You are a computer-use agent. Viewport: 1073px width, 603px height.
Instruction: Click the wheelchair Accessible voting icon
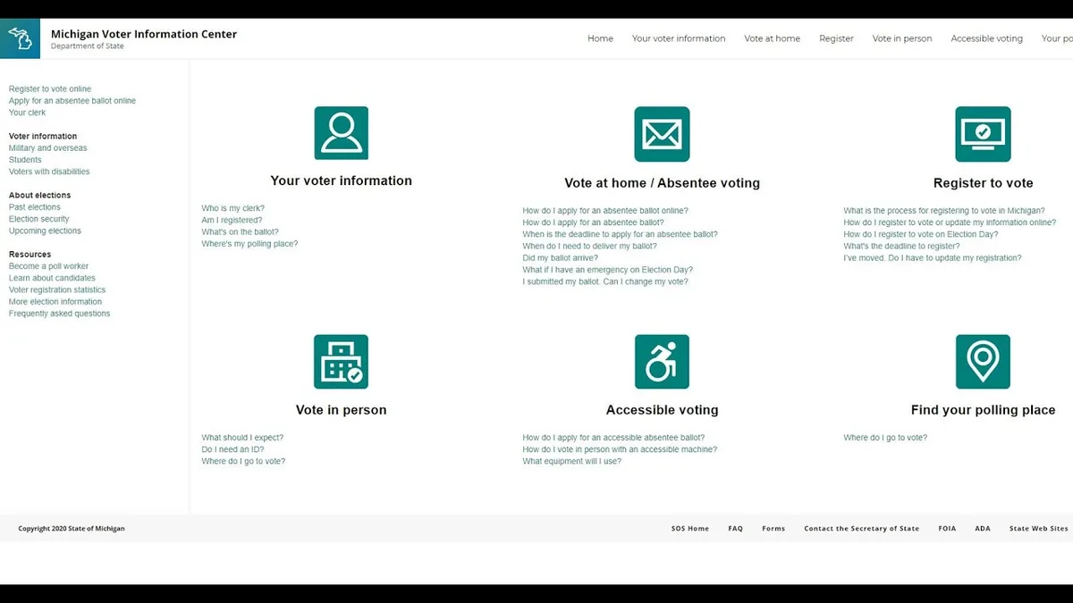(x=662, y=362)
